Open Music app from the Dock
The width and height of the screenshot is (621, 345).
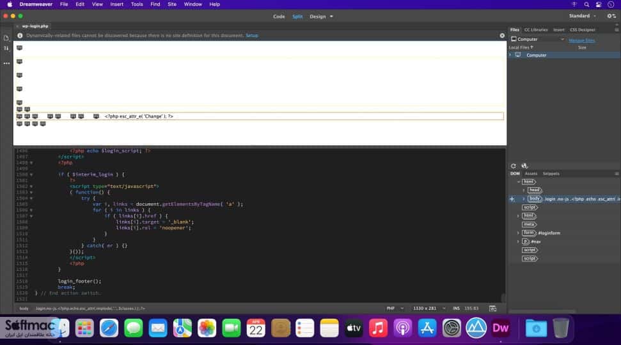378,328
